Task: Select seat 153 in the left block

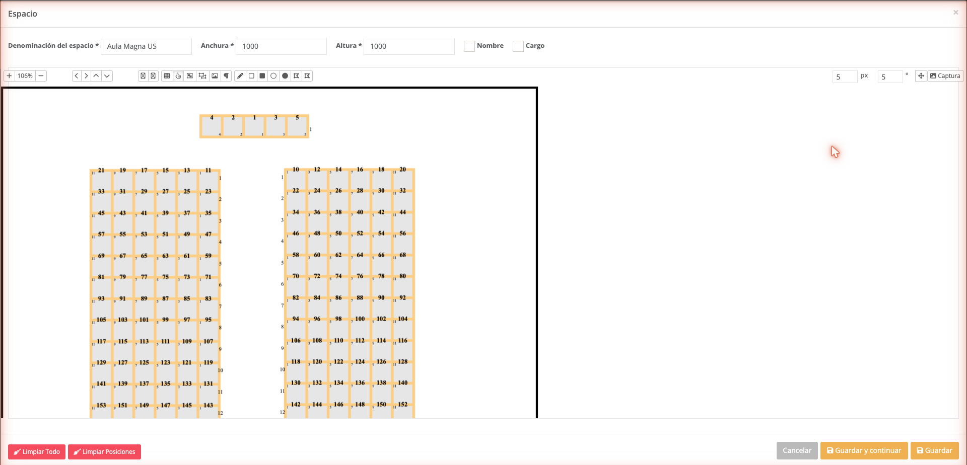Action: tap(102, 412)
